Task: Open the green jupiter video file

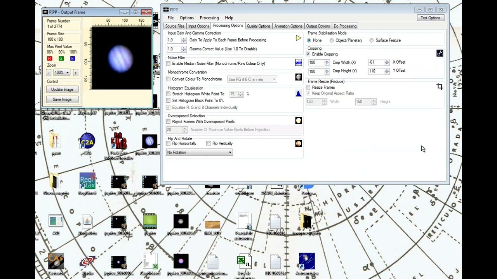Action: 150,224
